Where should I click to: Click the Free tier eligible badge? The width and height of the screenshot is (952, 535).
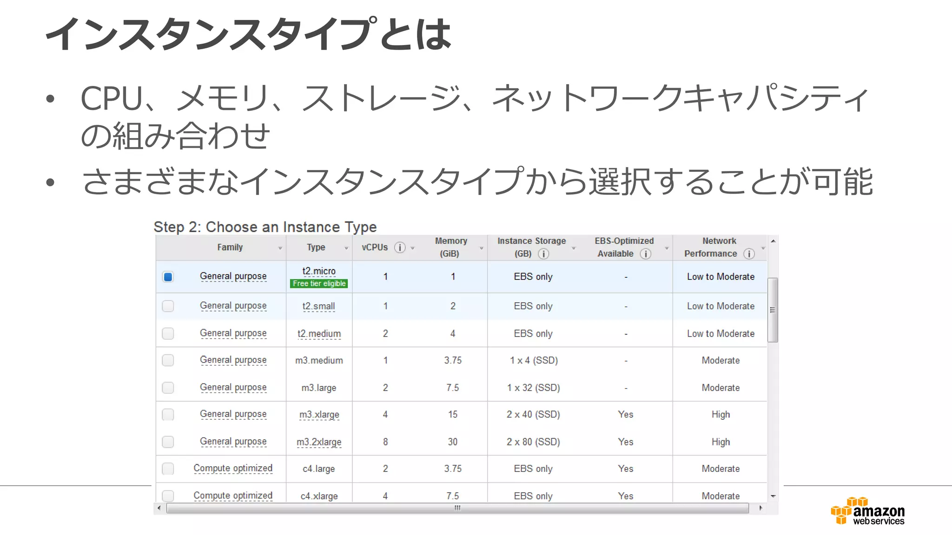[x=319, y=284]
